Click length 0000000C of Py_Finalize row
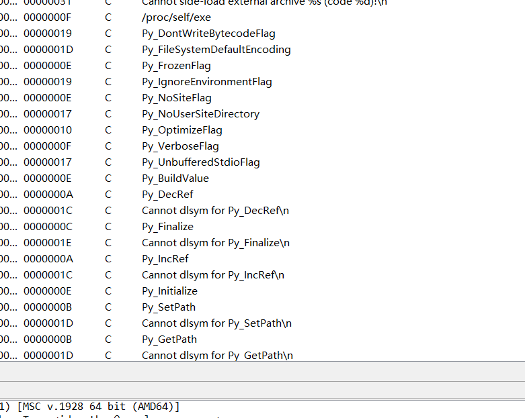 (x=48, y=227)
